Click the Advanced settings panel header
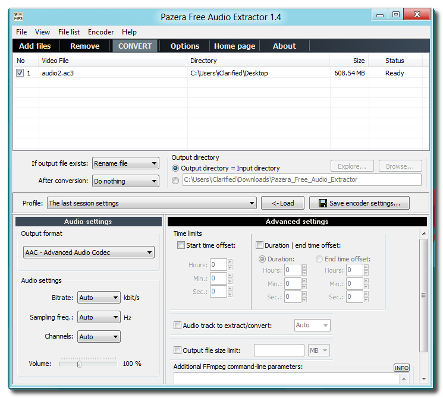 pos(297,222)
